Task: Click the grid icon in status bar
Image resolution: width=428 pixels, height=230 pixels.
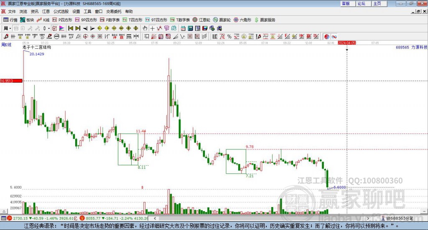Action: click(x=3, y=218)
